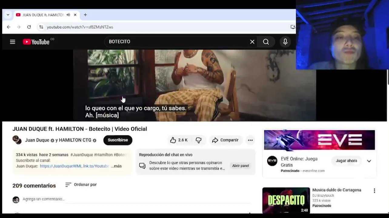This screenshot has width=389, height=218.
Task: Click the Jugar ahora ad button
Action: pyautogui.click(x=346, y=161)
